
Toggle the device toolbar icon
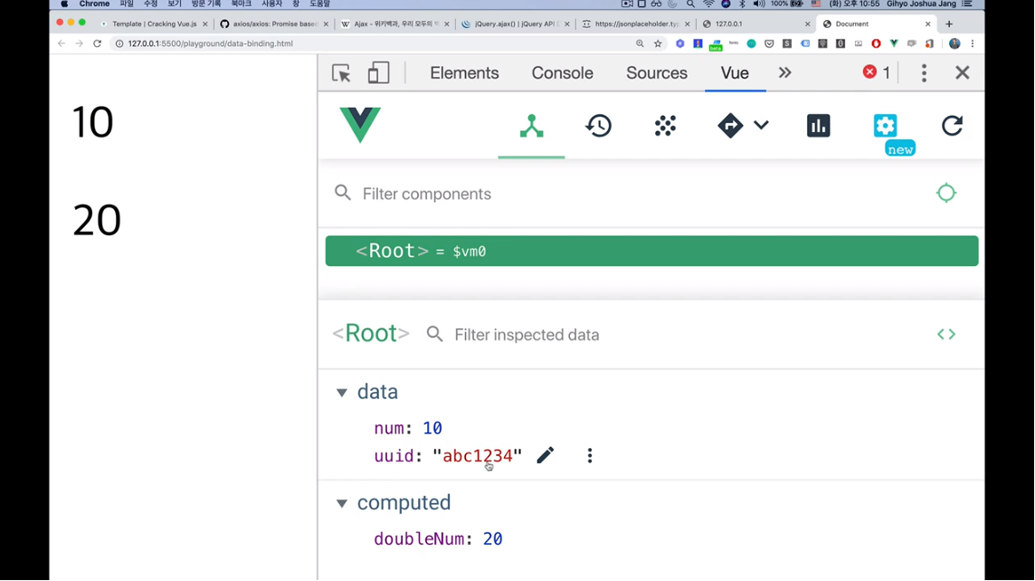pos(378,73)
